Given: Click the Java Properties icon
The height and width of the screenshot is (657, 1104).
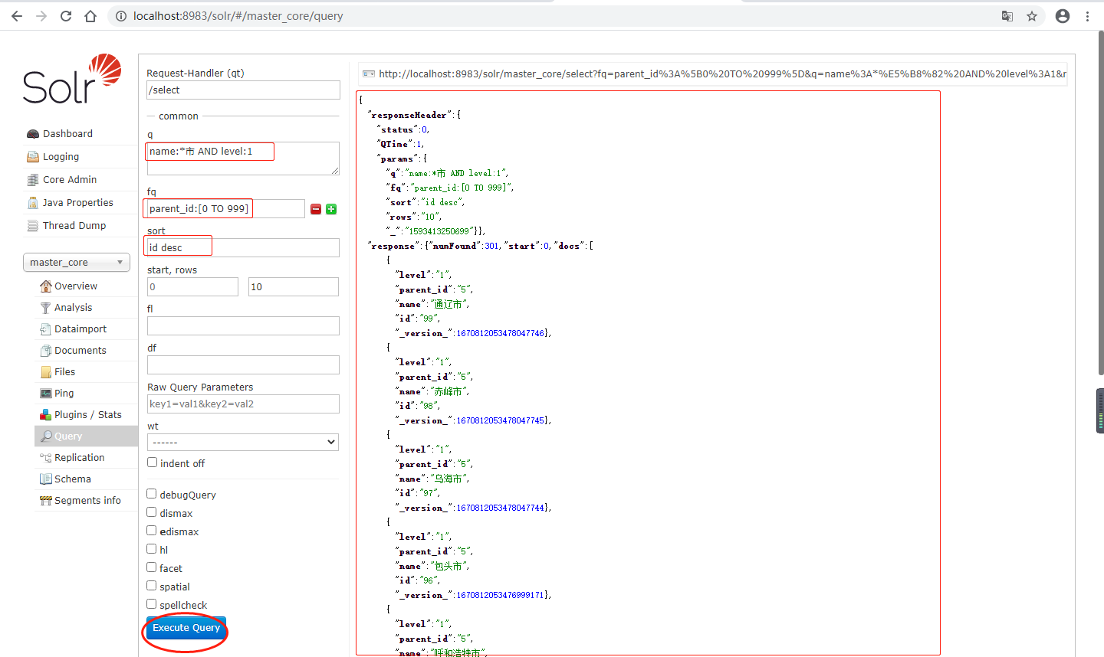Looking at the screenshot, I should (33, 203).
